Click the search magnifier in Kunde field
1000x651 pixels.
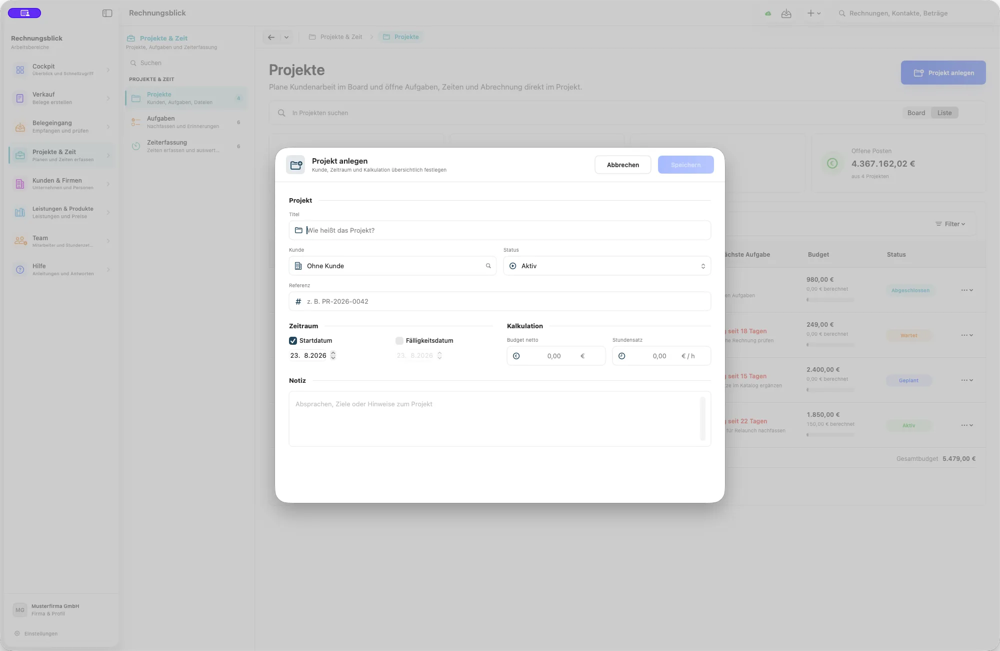click(488, 266)
